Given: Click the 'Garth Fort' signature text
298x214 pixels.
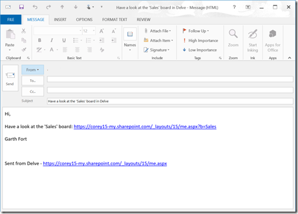Looking at the screenshot, I should [16, 139].
